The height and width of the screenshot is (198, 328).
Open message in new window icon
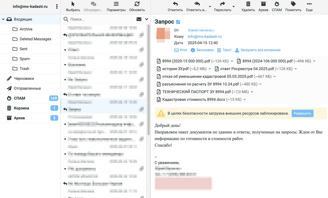(178, 22)
